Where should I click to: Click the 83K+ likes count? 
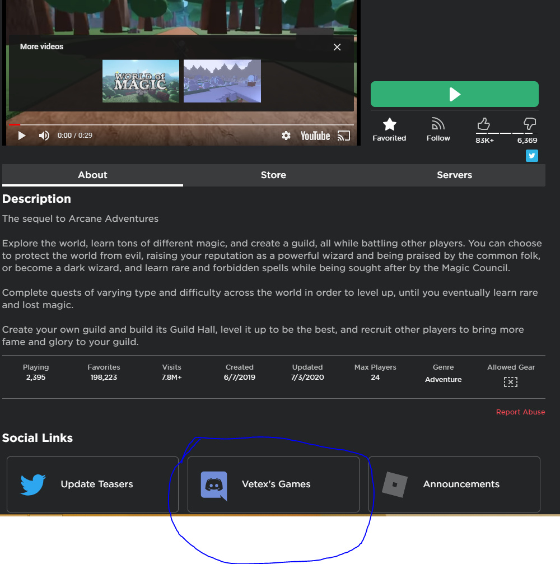coord(484,140)
